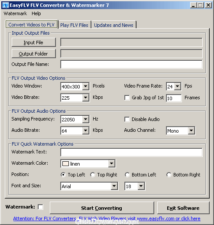Check the Disable Audio checkbox
This screenshot has width=214, height=225.
point(127,119)
